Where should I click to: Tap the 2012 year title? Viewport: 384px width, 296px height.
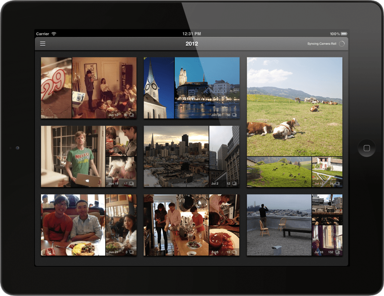192,44
